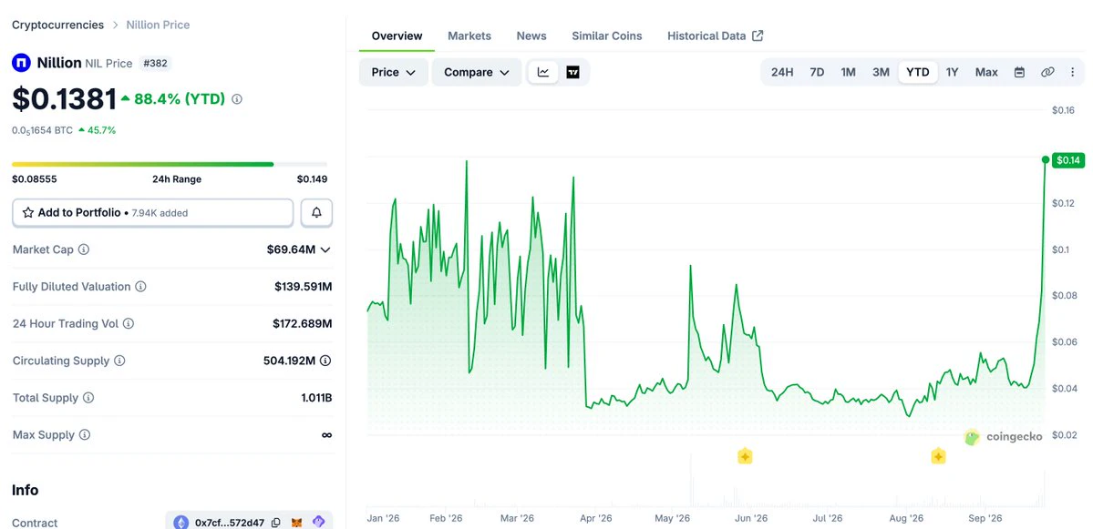
Task: Open the Overview tab
Action: point(397,36)
